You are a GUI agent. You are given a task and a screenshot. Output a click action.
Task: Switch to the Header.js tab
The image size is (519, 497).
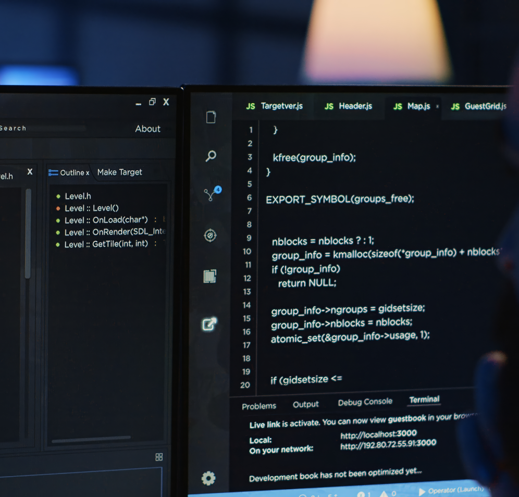click(349, 106)
